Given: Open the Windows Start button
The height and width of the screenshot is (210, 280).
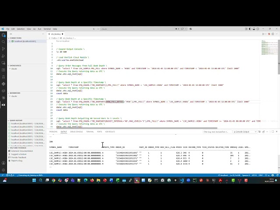Looking at the screenshot, I should pyautogui.click(x=34, y=180).
